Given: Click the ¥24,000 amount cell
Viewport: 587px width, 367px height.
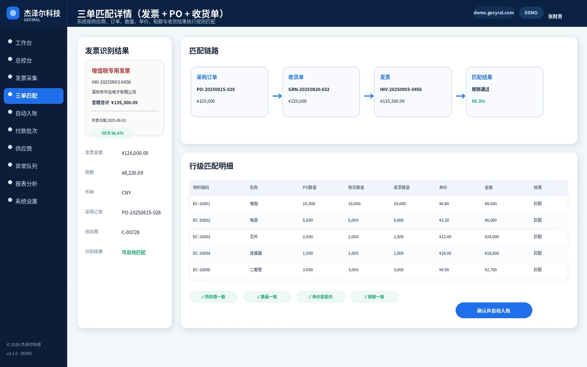Looking at the screenshot, I should click(492, 237).
